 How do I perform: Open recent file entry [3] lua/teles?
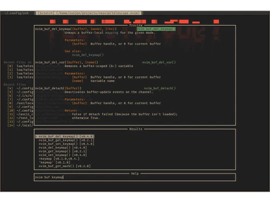pyautogui.click(x=20, y=77)
